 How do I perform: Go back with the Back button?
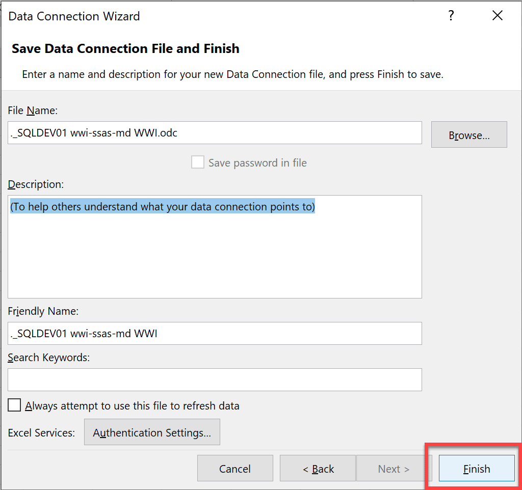pyautogui.click(x=318, y=469)
